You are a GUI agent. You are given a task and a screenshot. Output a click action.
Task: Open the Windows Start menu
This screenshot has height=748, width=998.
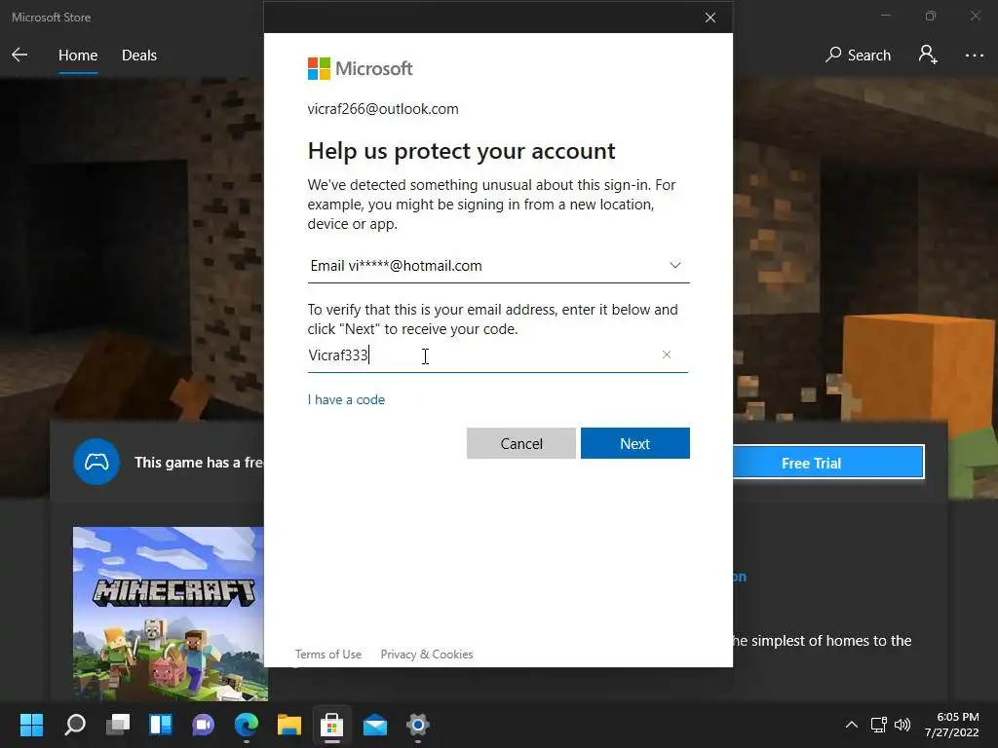tap(31, 725)
